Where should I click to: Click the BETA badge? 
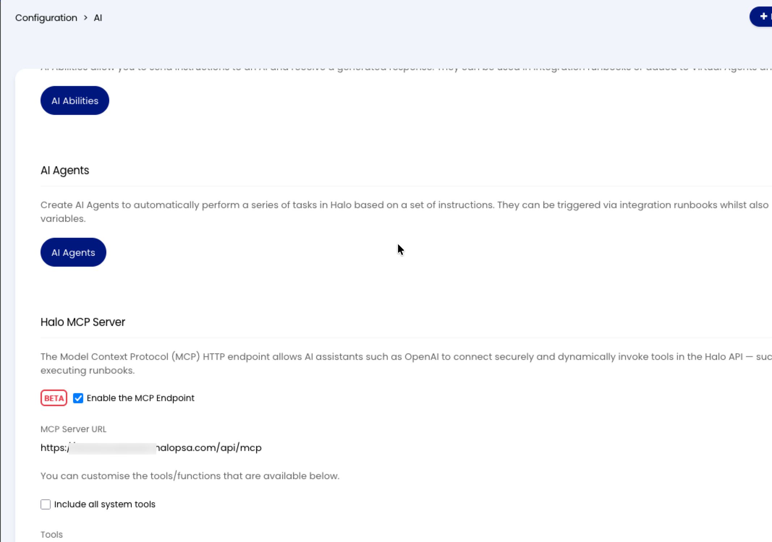(x=54, y=398)
